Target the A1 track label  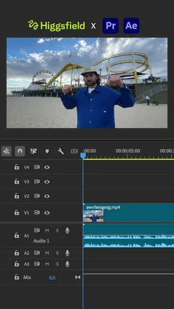tap(27, 236)
